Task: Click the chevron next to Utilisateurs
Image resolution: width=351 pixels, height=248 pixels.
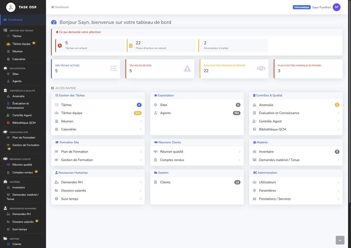Action: click(338, 182)
